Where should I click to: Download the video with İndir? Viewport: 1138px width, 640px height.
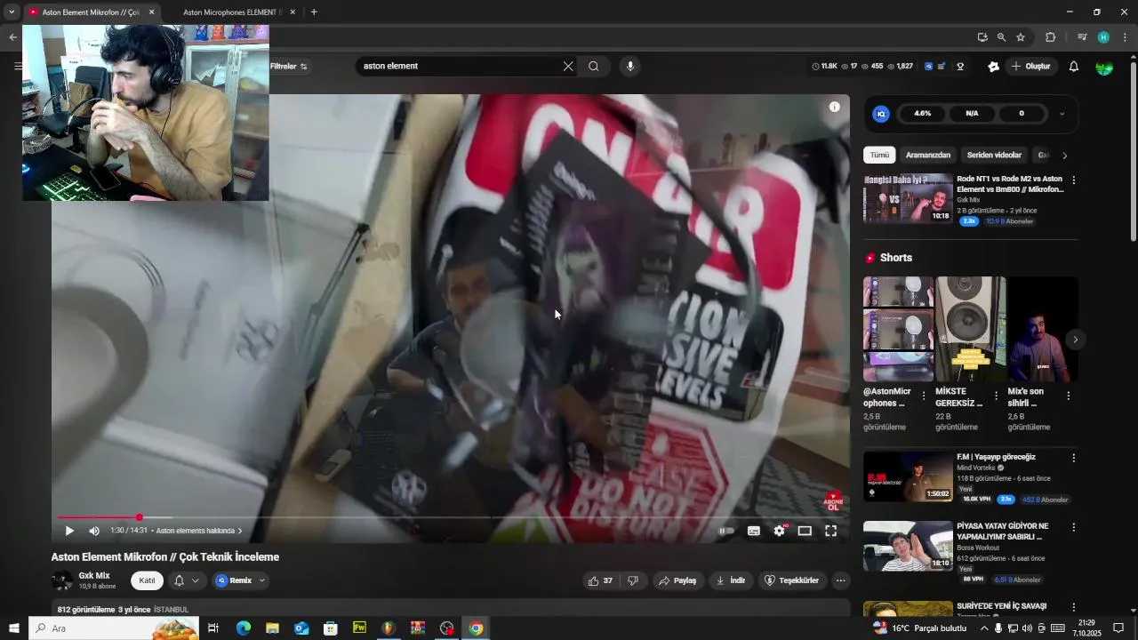tap(730, 580)
